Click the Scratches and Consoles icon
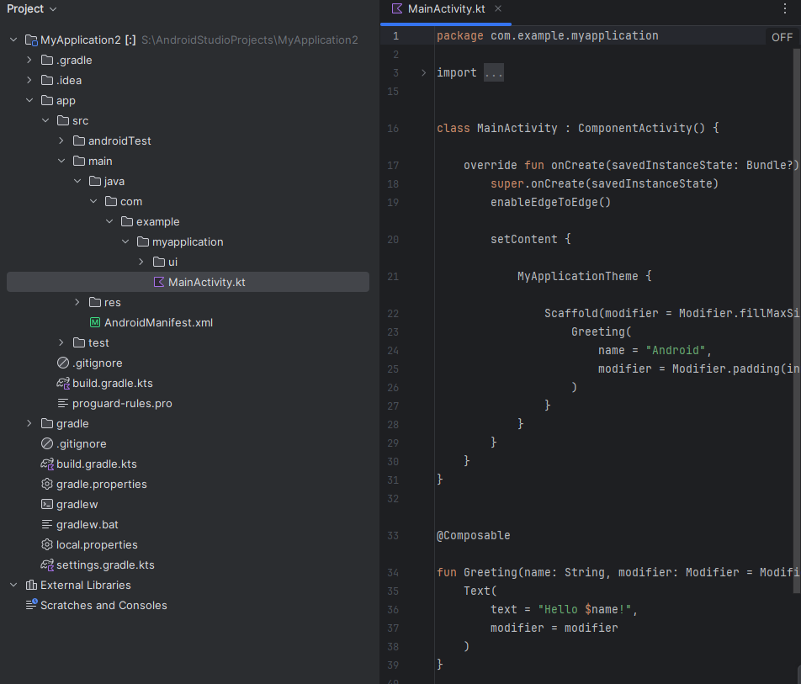Viewport: 801px width, 684px height. coord(31,605)
